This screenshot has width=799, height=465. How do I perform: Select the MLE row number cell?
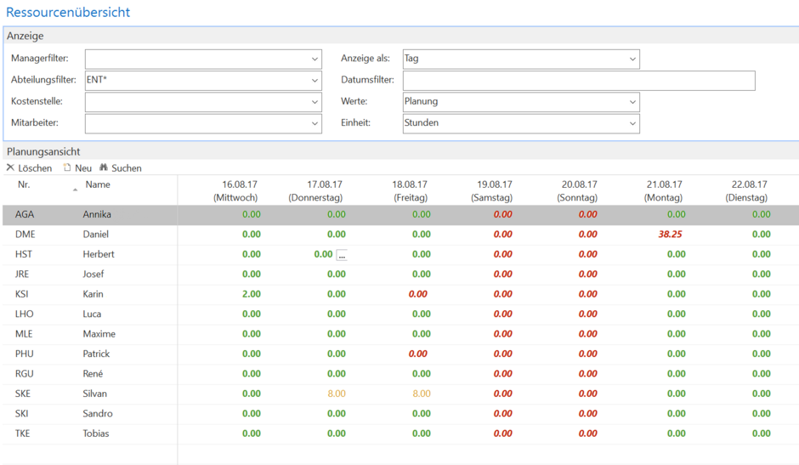[24, 334]
